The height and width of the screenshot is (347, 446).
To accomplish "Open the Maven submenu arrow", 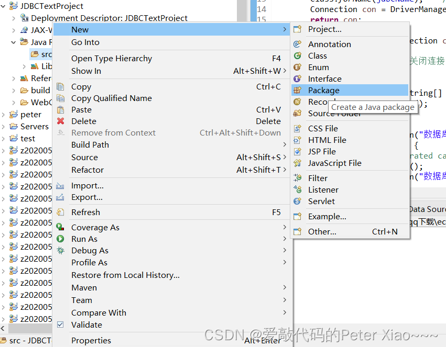I will [285, 287].
